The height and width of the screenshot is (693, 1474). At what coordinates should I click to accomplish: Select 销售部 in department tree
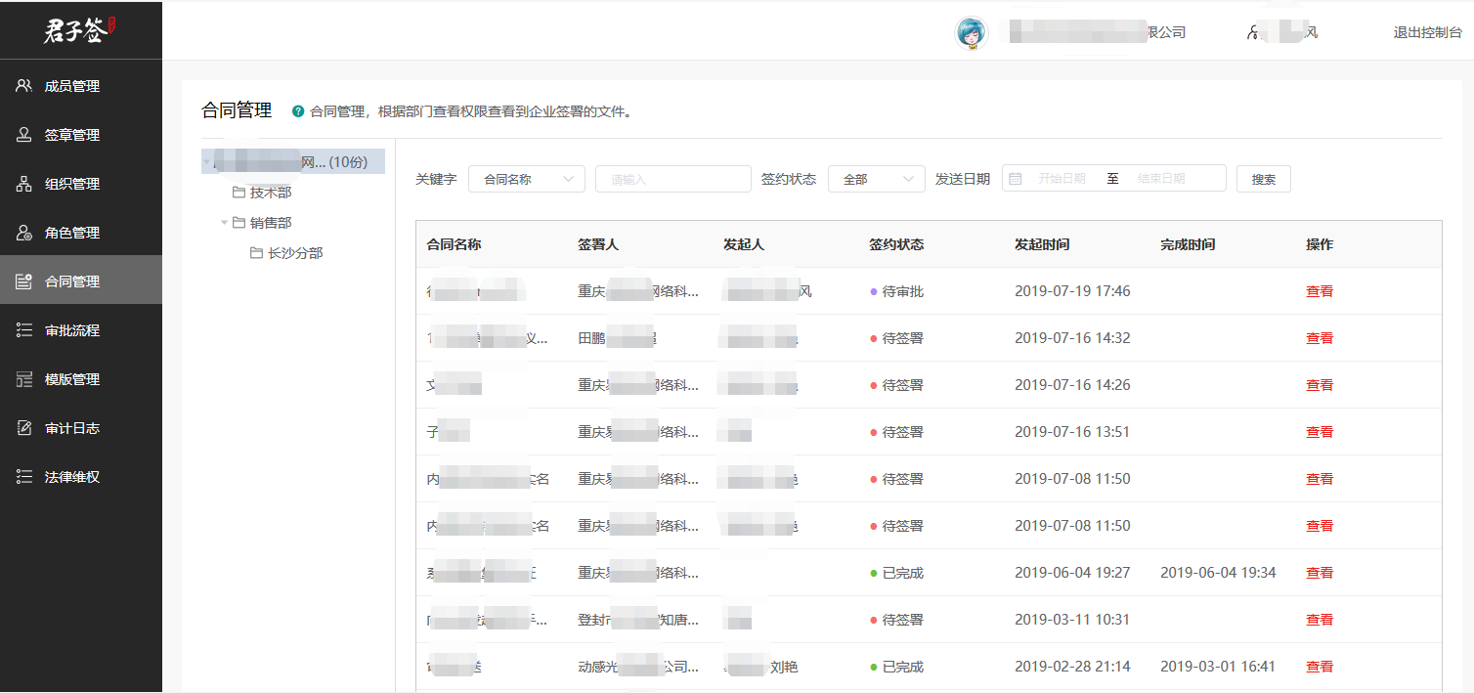pyautogui.click(x=271, y=222)
